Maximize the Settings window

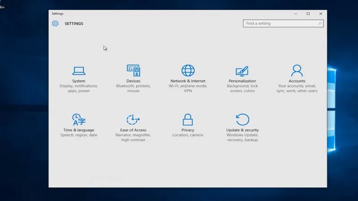[308, 14]
